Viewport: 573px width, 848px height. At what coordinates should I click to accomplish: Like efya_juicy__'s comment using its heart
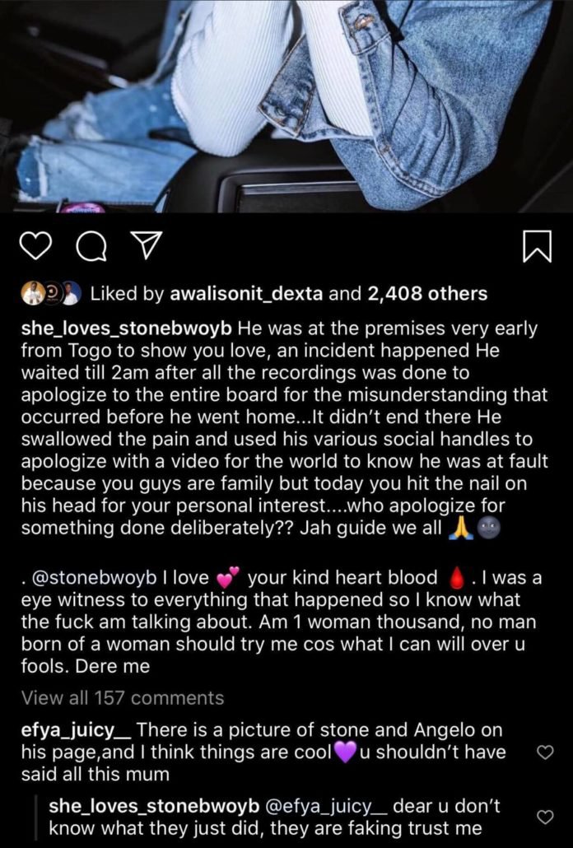point(545,752)
